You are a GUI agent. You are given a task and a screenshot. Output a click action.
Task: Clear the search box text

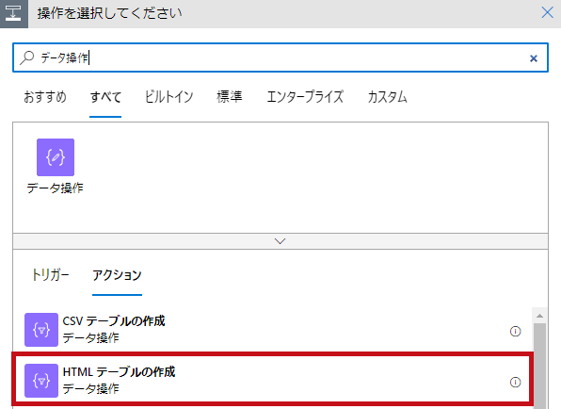[x=534, y=58]
